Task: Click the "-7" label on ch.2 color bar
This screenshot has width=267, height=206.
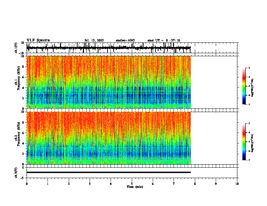Action: (x=248, y=160)
